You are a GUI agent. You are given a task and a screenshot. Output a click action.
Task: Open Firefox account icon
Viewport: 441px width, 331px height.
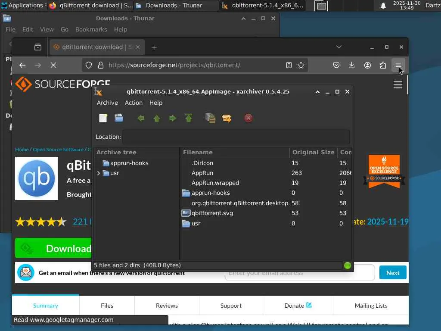pyautogui.click(x=367, y=66)
